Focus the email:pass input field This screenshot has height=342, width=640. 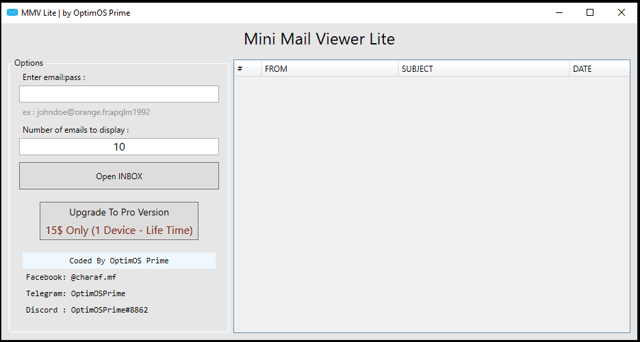pyautogui.click(x=119, y=94)
